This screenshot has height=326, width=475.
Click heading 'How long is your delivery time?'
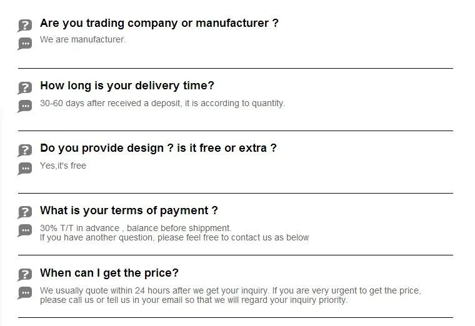127,86
